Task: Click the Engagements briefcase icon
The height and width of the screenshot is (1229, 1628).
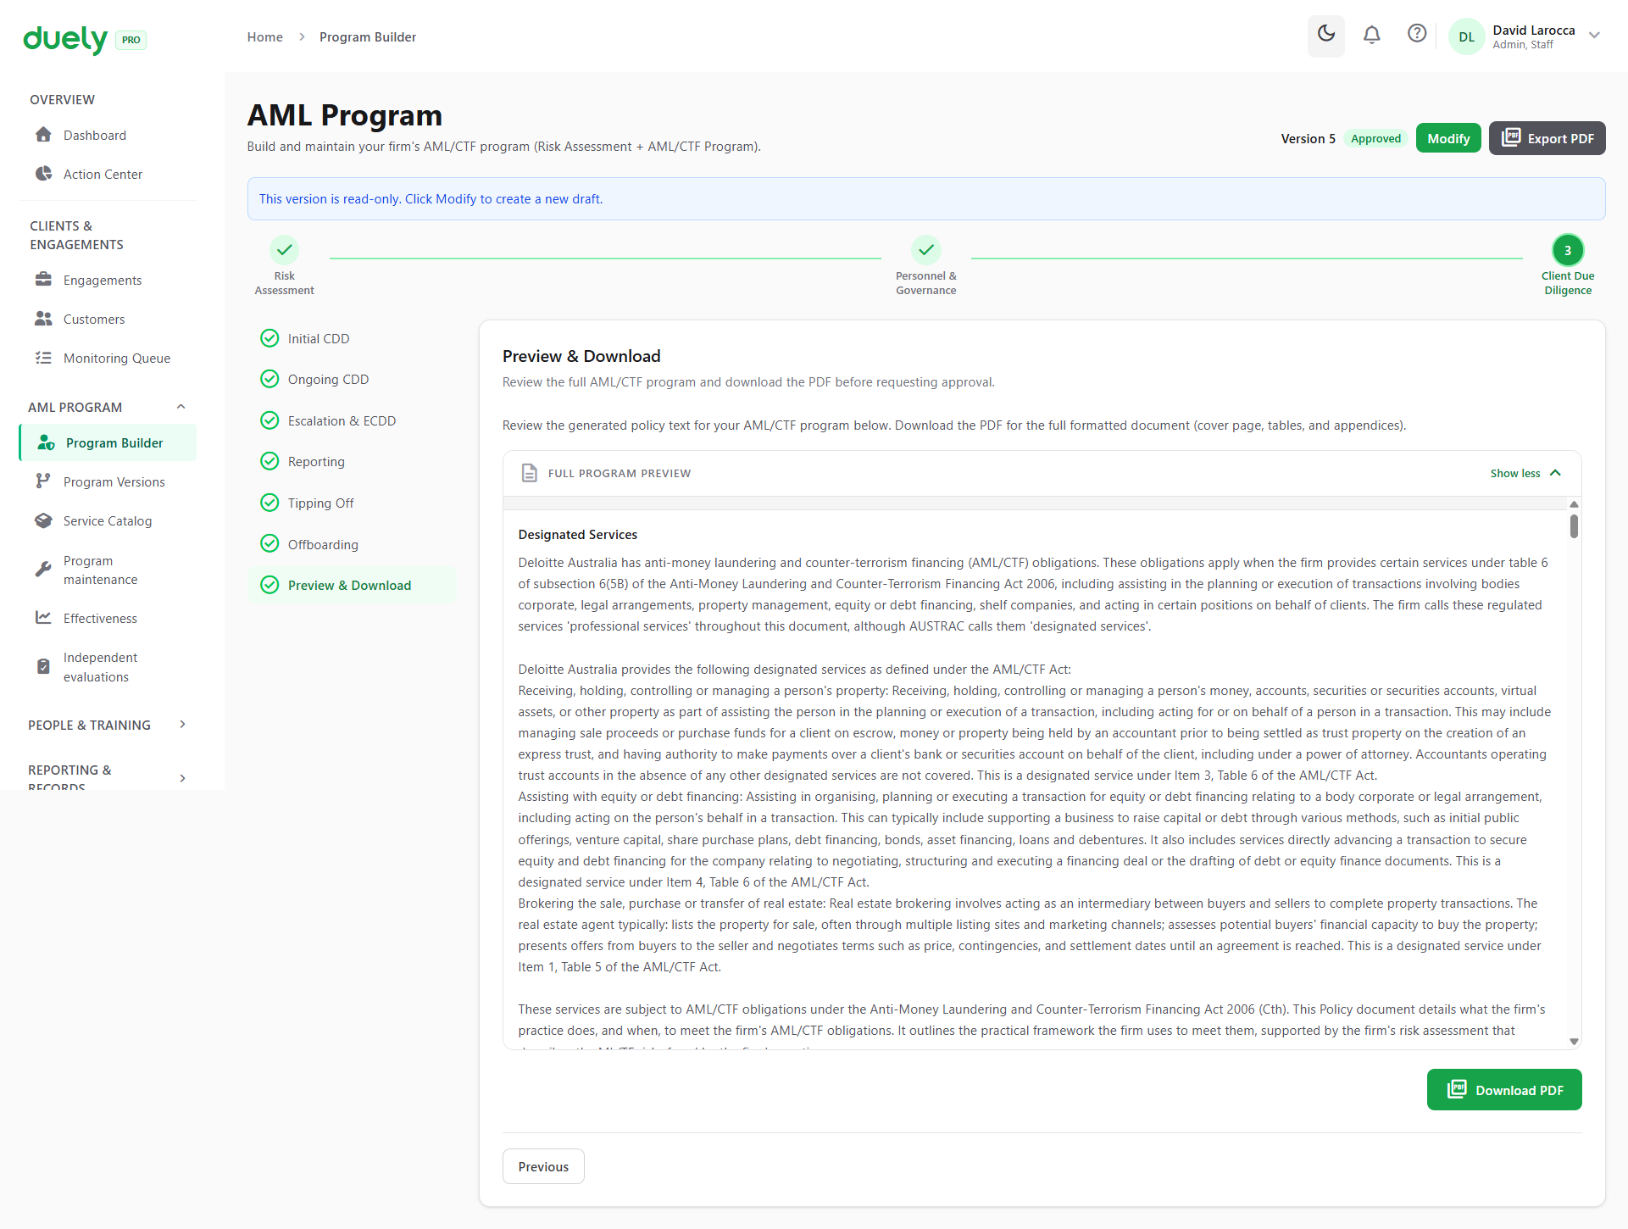Action: click(43, 280)
